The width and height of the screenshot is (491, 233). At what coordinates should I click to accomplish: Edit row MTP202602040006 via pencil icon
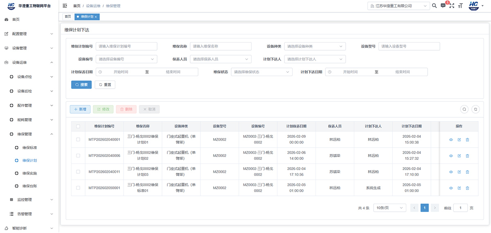click(x=459, y=156)
